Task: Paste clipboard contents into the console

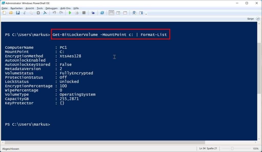Action: click(38, 13)
